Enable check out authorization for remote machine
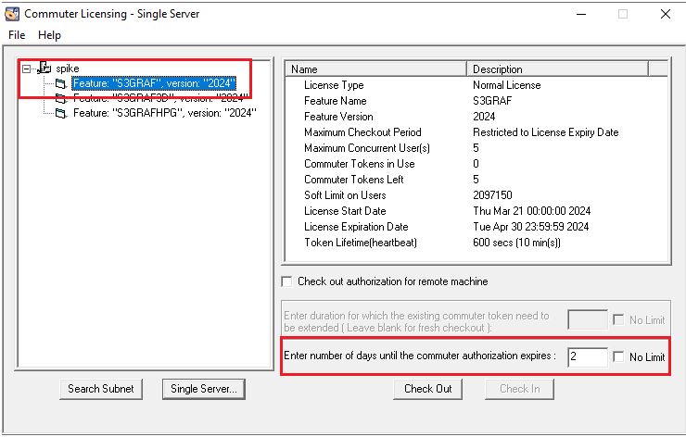 [287, 281]
